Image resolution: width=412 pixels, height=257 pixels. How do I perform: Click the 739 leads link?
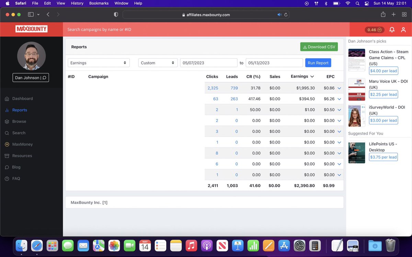coord(234,88)
